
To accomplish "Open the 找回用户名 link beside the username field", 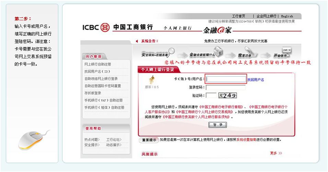I will click(x=256, y=80).
